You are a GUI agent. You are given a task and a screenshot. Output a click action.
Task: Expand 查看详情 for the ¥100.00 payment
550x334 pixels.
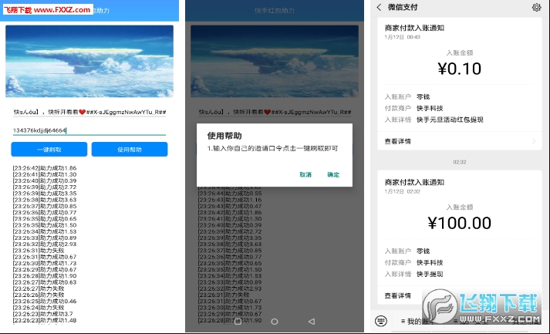[x=397, y=295]
